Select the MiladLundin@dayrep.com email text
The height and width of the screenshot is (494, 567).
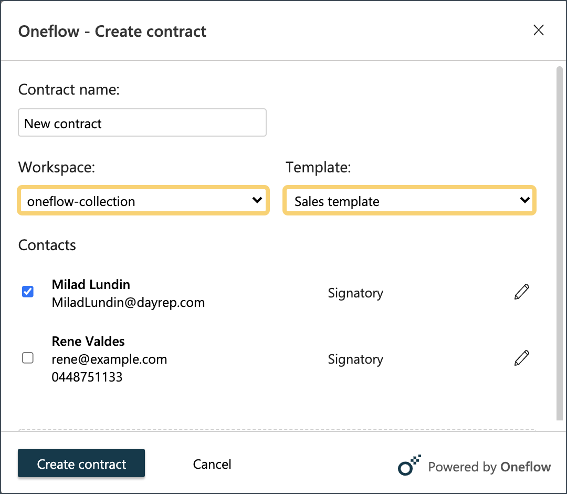pyautogui.click(x=129, y=302)
